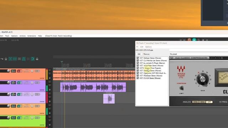Click the go-to-project-start transport button

tap(181, 40)
